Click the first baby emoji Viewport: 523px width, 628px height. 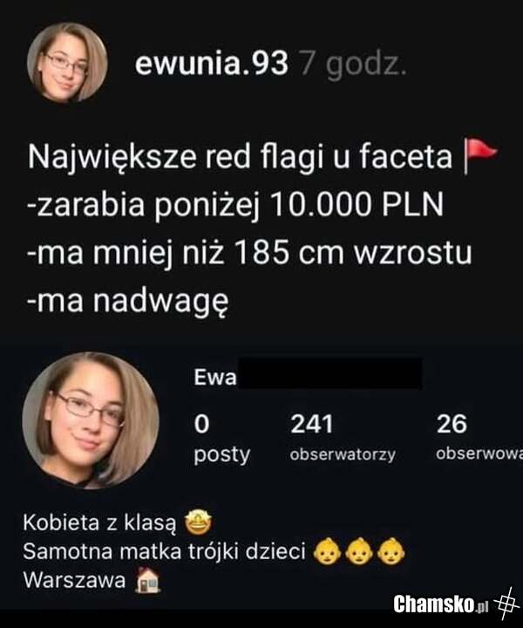pos(327,551)
